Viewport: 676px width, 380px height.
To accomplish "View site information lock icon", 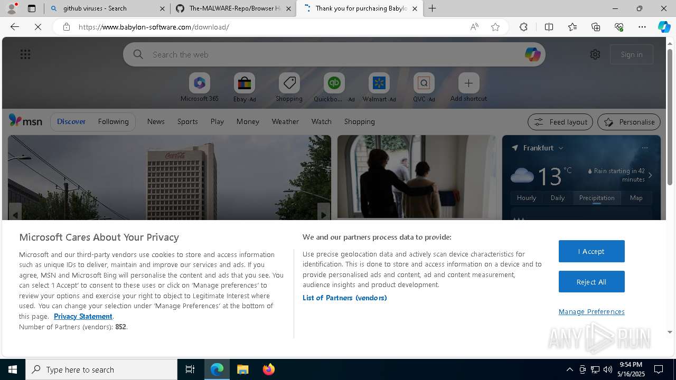I will (x=67, y=27).
